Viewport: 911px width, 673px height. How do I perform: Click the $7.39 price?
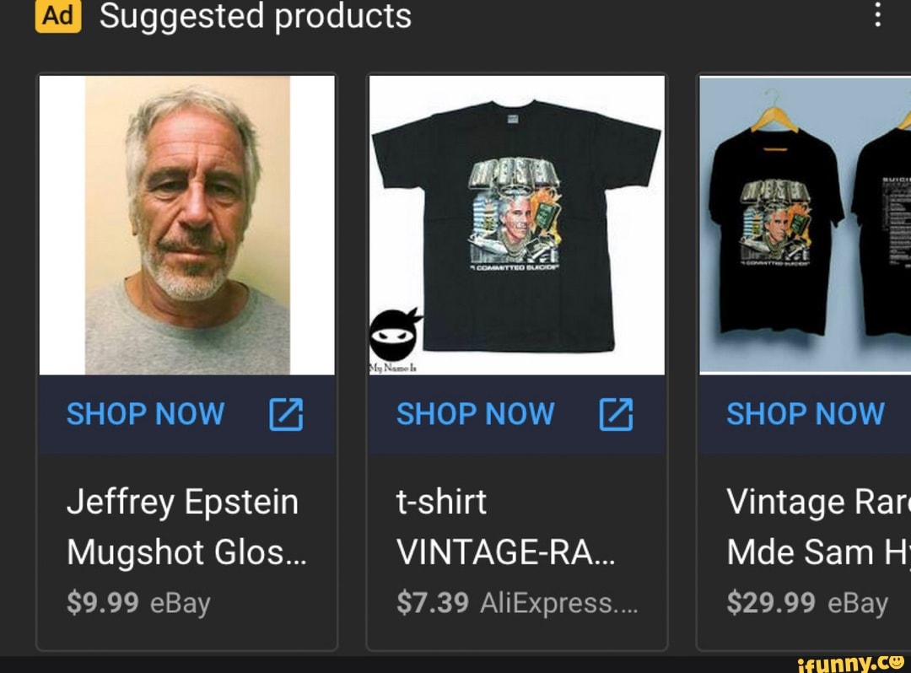click(x=432, y=603)
